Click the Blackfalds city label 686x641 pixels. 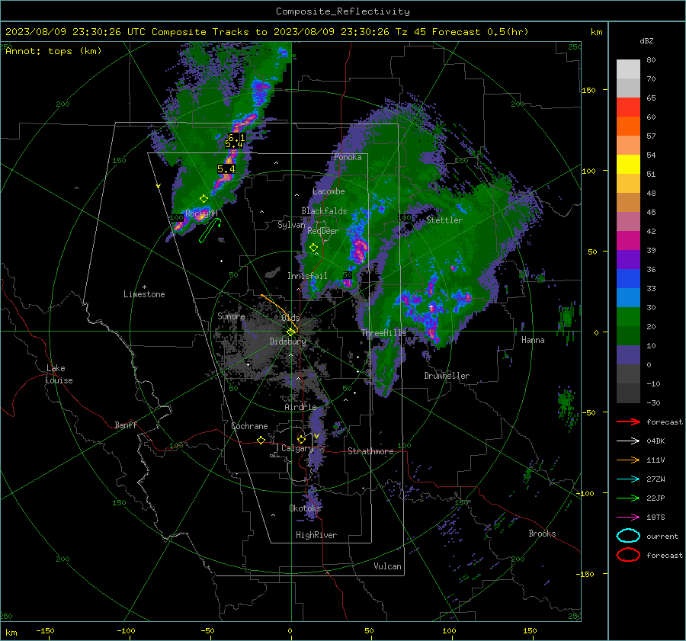click(324, 211)
